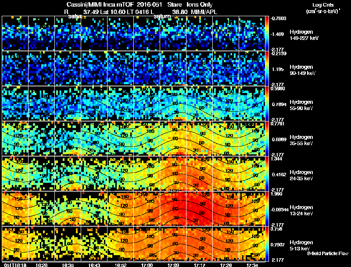Image resolution: width=351 pixels, height=267 pixels.
Task: Select the 'Hydrogen 149-227 keV' row label
Action: (x=304, y=35)
